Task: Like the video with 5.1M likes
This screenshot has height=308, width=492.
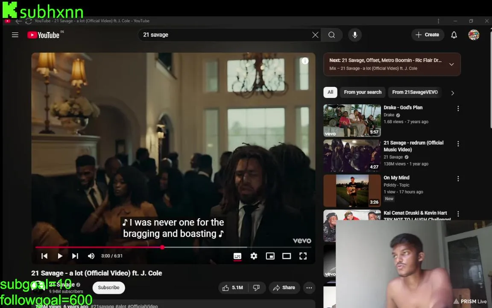Action: coord(233,287)
